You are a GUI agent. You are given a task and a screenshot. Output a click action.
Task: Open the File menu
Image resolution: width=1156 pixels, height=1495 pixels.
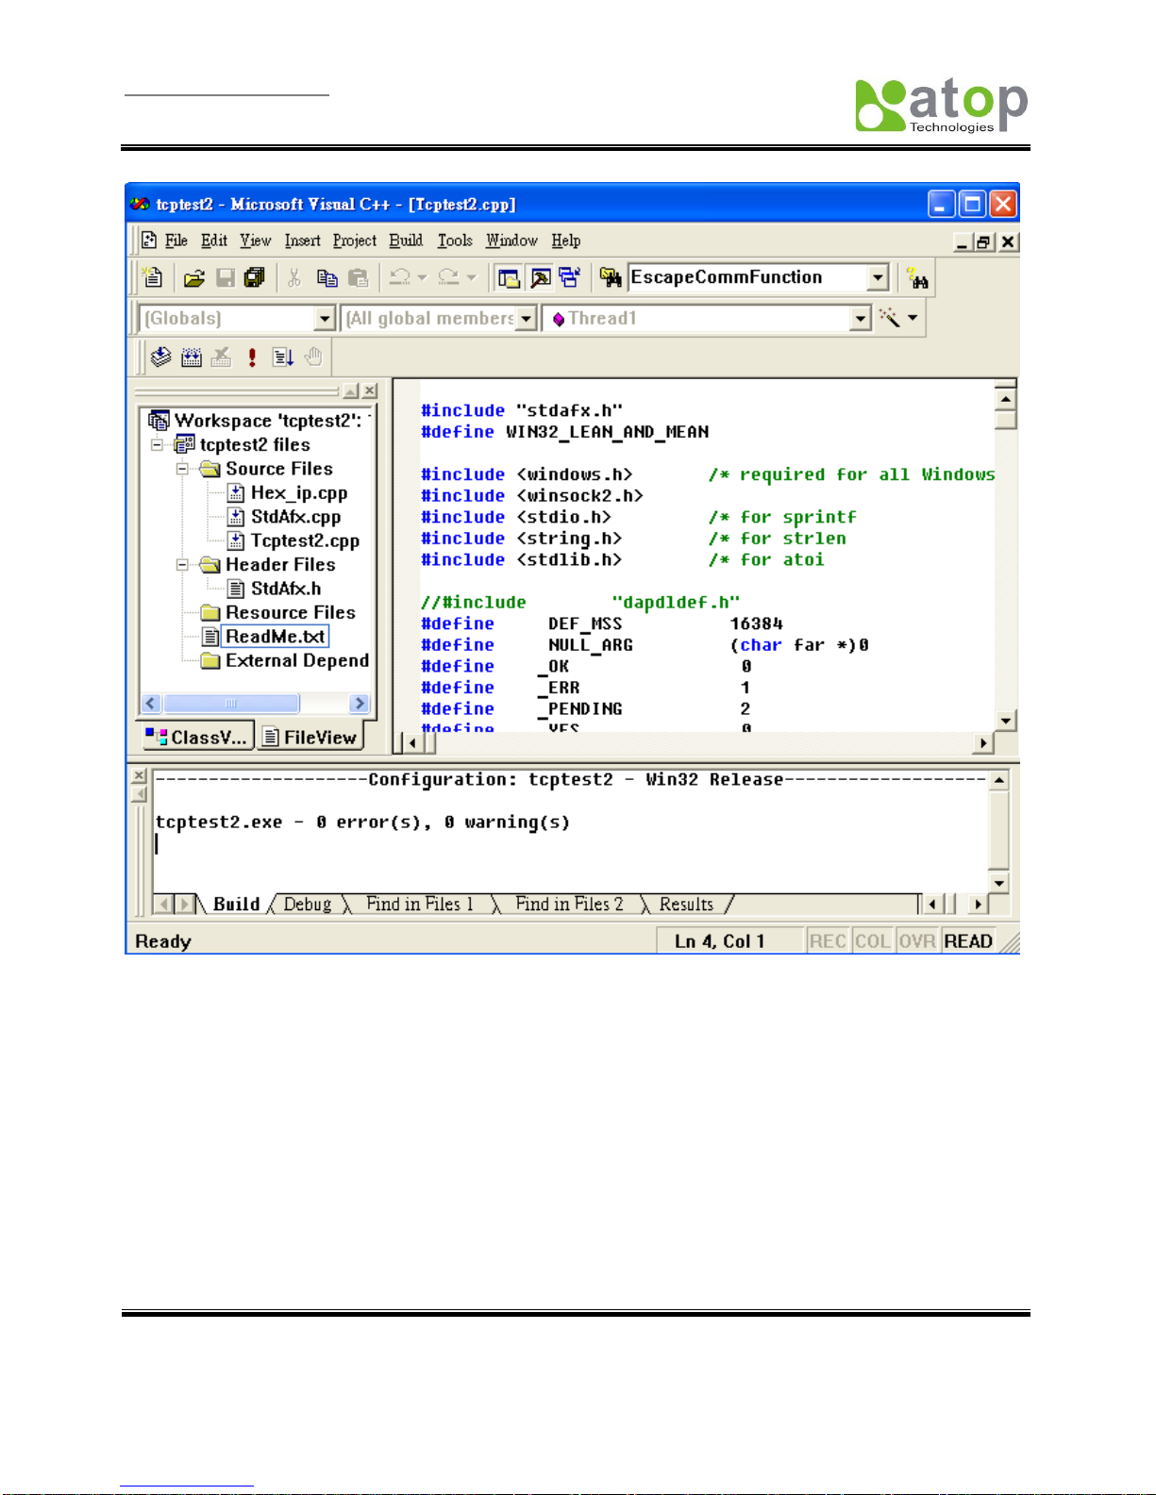pos(176,241)
